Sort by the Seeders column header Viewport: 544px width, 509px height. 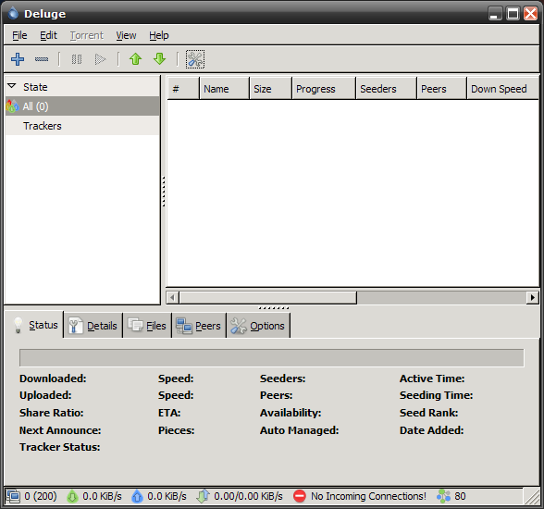coord(387,89)
